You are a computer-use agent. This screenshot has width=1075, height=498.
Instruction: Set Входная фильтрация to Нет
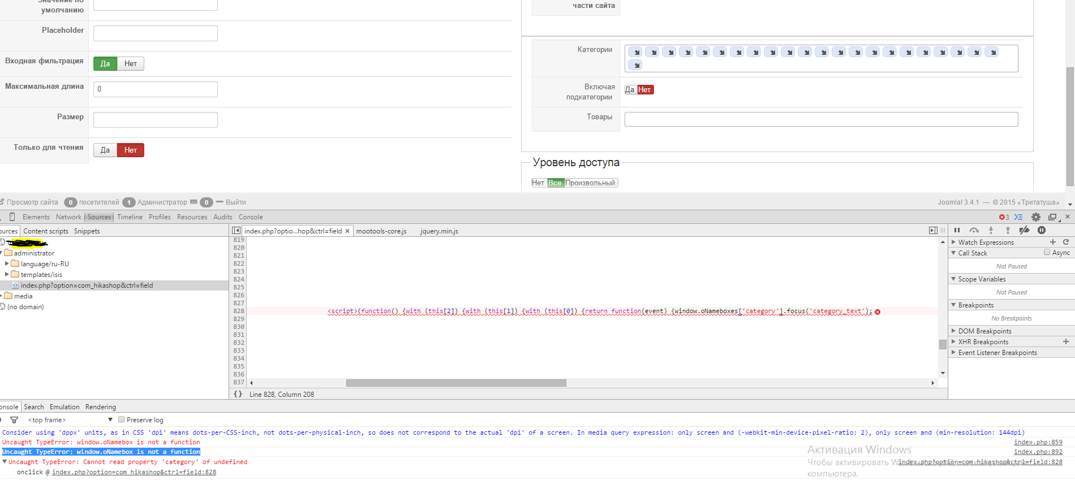pos(131,63)
